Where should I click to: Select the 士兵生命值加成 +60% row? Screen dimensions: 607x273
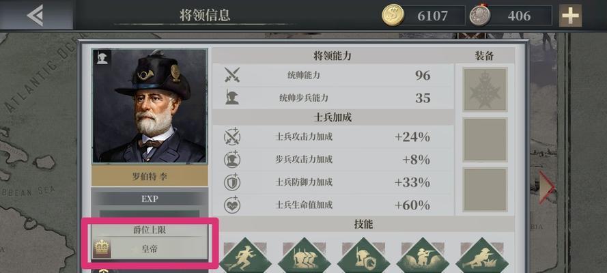[x=333, y=205]
